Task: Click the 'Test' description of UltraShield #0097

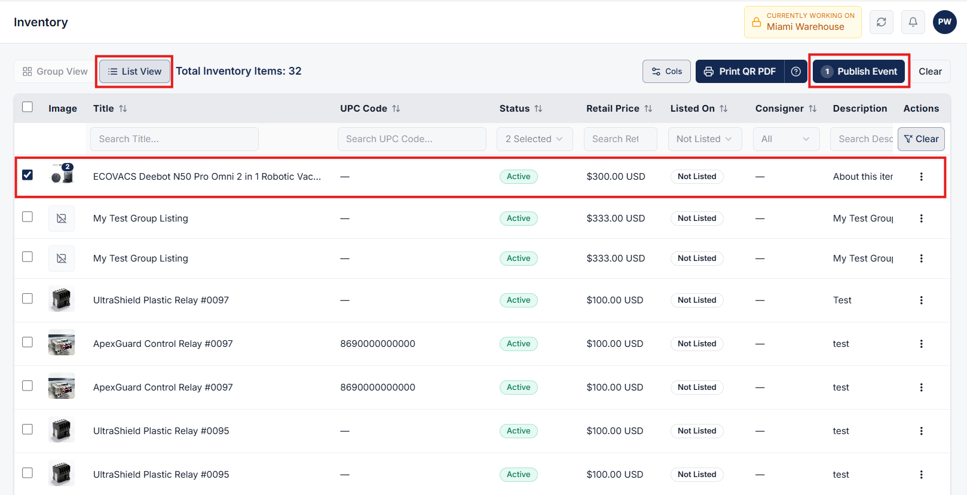Action: point(842,300)
